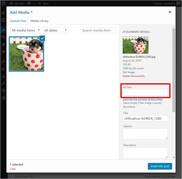Open the Settings icon in the sidebar
The width and height of the screenshot is (182, 179).
(x=4, y=91)
